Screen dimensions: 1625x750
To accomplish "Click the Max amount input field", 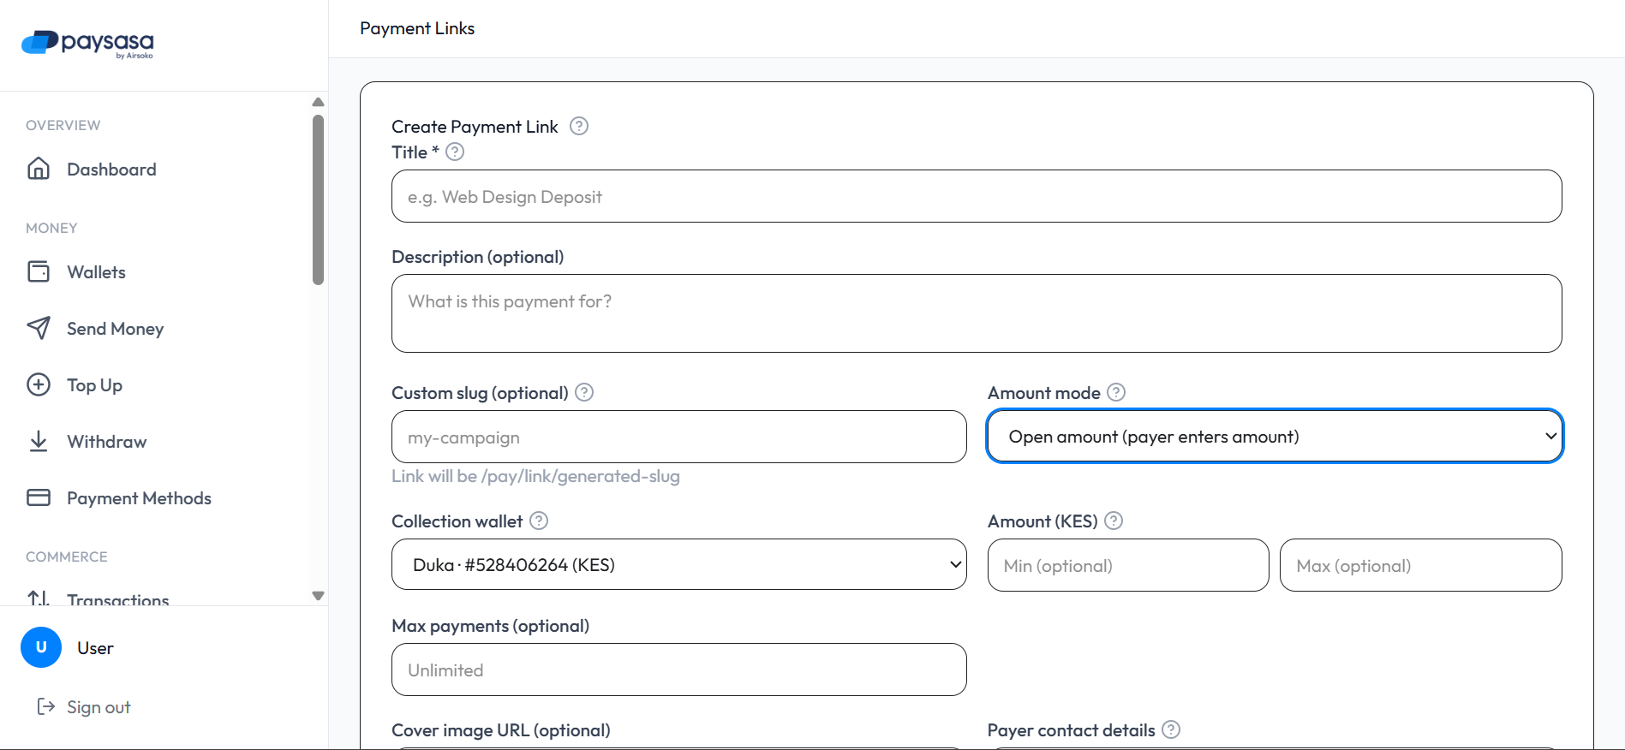I will pos(1420,565).
